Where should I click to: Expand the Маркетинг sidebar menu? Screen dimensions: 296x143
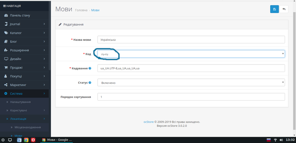click(25, 85)
